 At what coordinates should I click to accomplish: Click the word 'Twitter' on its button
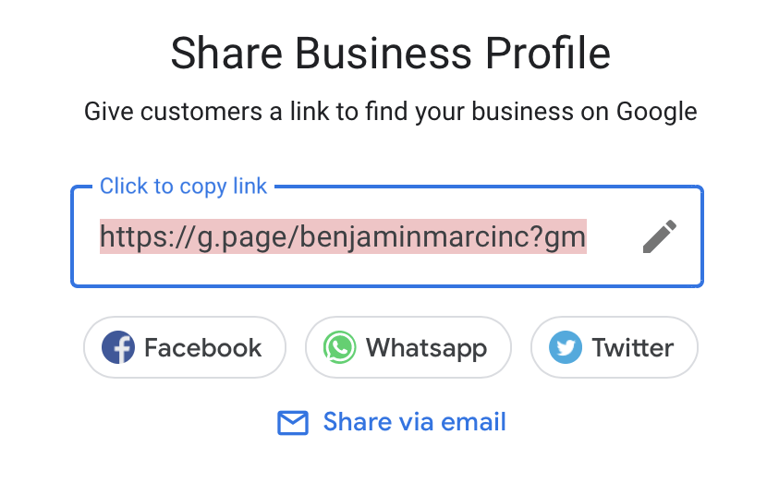(x=633, y=348)
